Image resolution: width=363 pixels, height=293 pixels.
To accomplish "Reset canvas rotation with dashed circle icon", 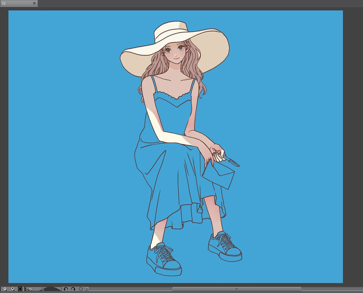I will tap(81, 289).
